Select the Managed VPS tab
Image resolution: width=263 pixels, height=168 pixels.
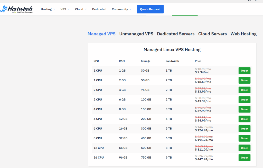[101, 34]
